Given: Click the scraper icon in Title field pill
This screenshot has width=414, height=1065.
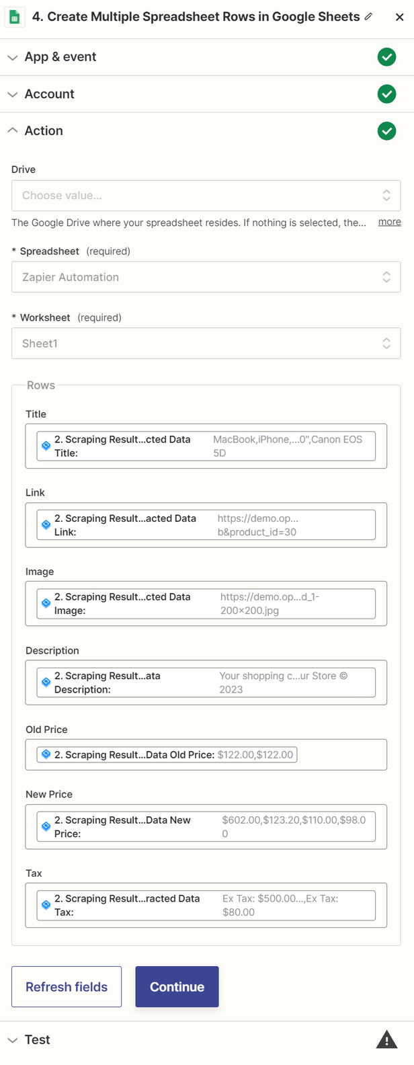Looking at the screenshot, I should (46, 446).
